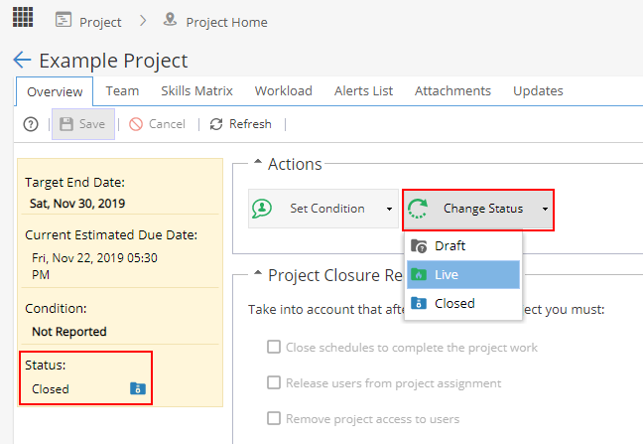Click the Refresh button label
This screenshot has height=444, width=643.
(250, 124)
